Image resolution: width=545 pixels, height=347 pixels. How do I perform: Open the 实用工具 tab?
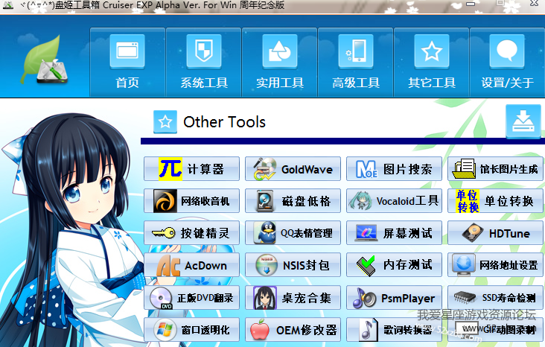(279, 63)
